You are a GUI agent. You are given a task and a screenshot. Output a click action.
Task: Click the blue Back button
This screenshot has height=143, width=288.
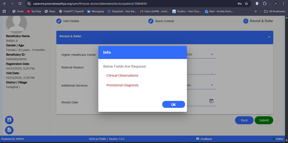244,120
